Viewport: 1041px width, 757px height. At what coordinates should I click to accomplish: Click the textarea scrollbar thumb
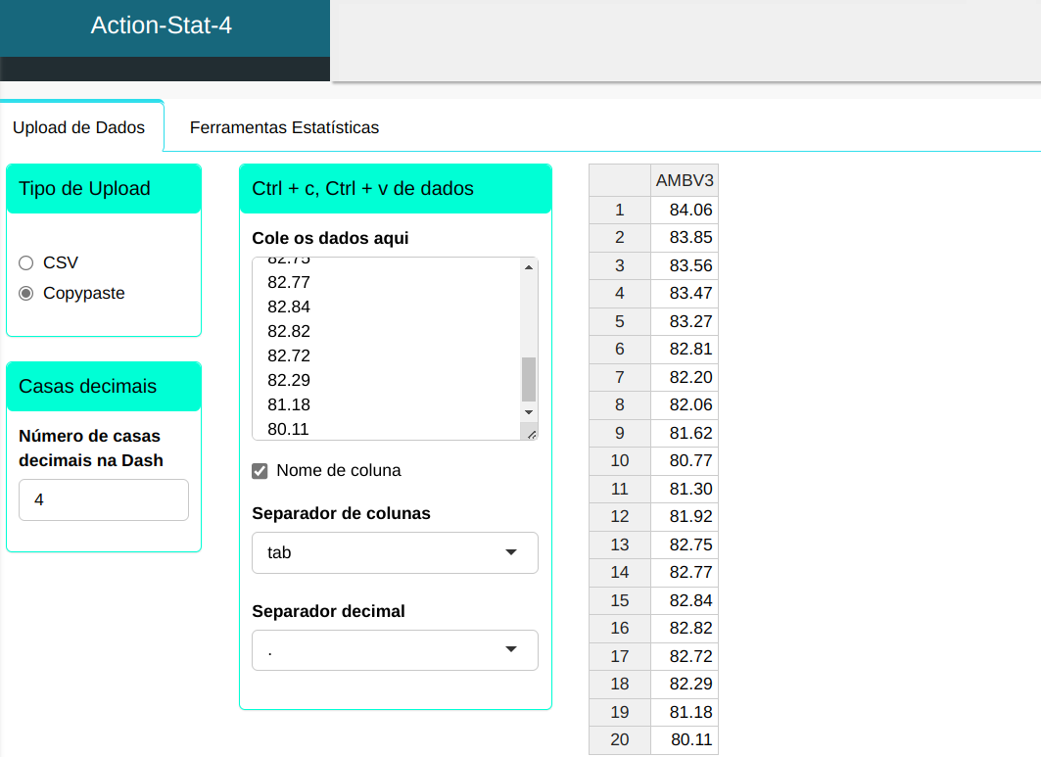coord(529,379)
